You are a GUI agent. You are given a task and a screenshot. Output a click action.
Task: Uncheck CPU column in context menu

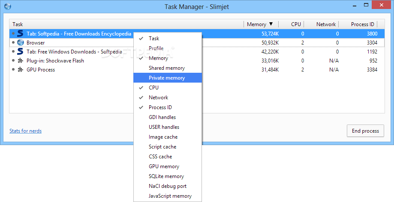(x=168, y=88)
